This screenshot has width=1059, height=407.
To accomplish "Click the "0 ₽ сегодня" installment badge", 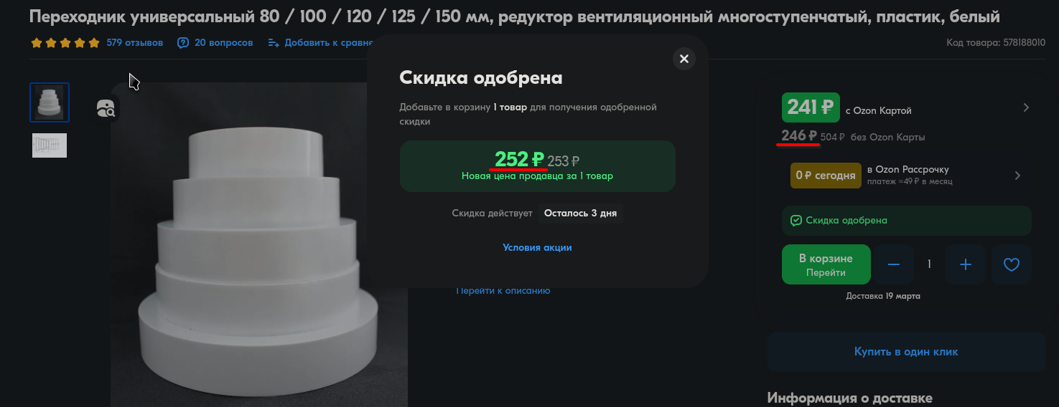I will click(x=825, y=176).
